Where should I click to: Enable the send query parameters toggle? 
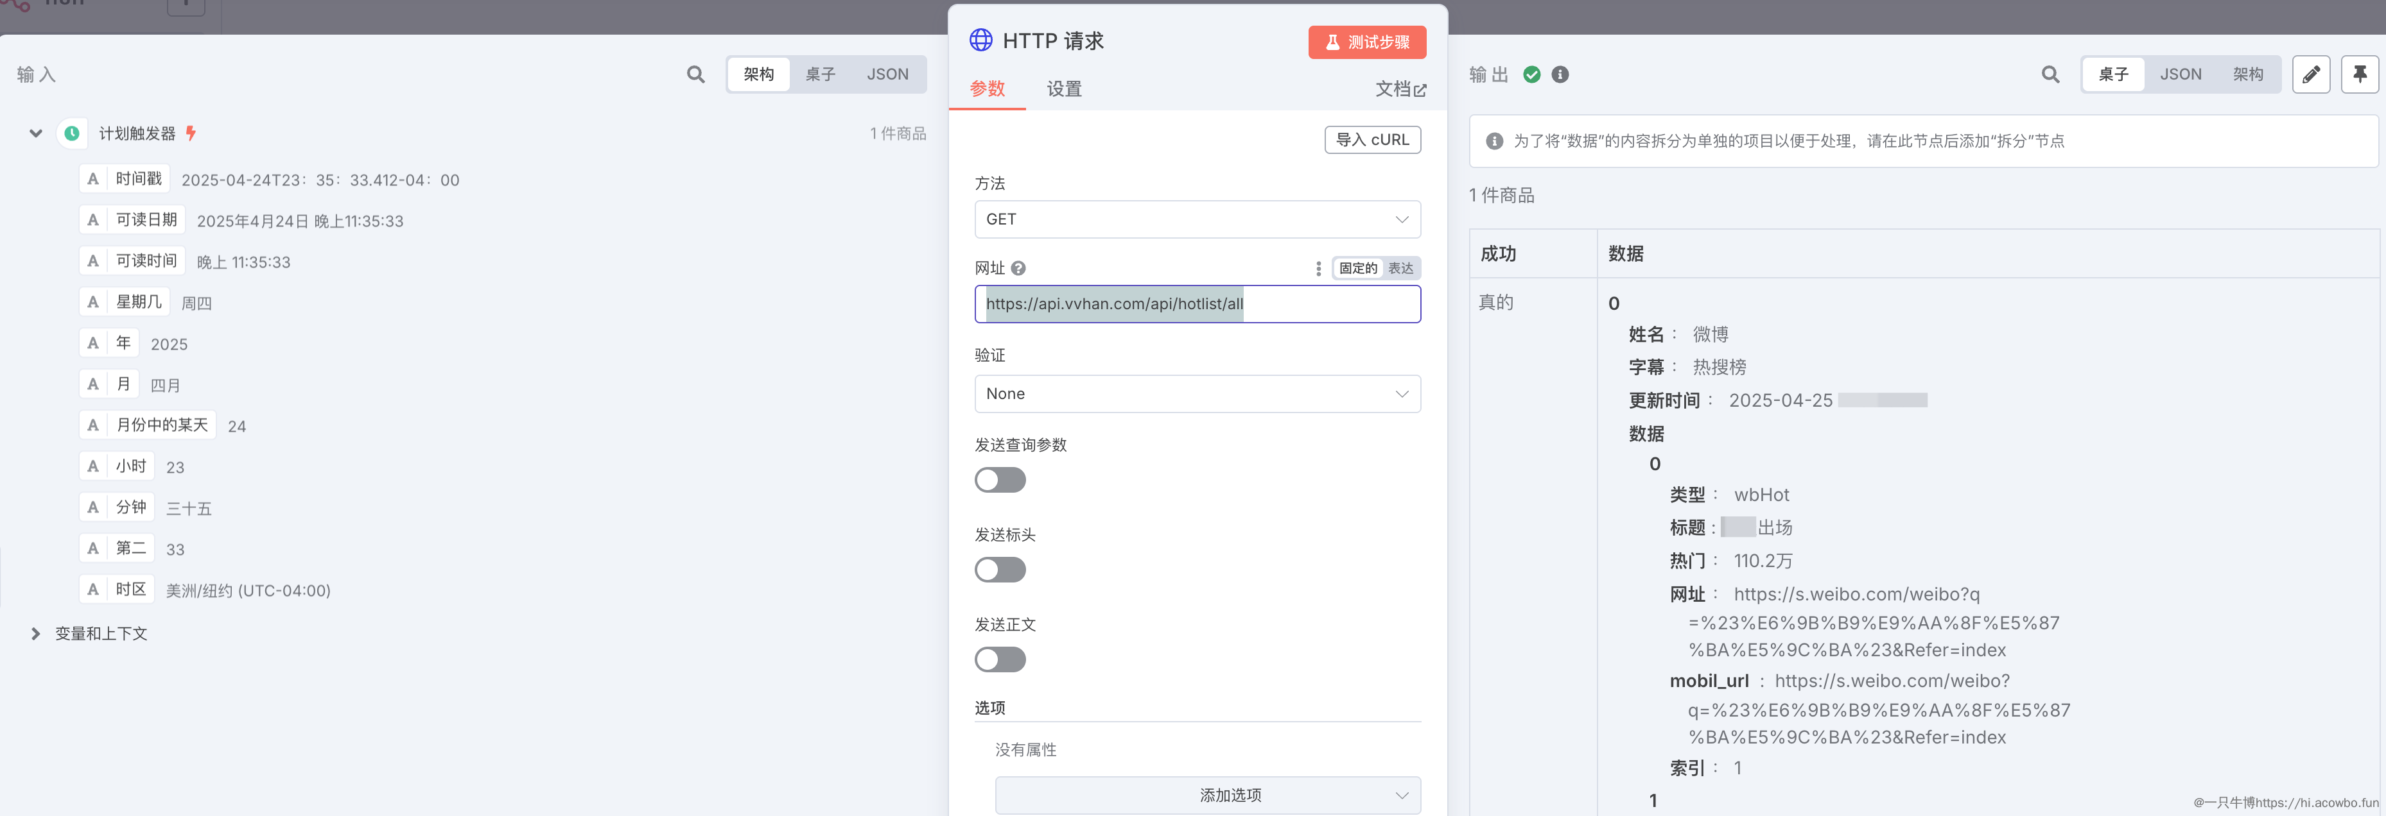point(1000,480)
